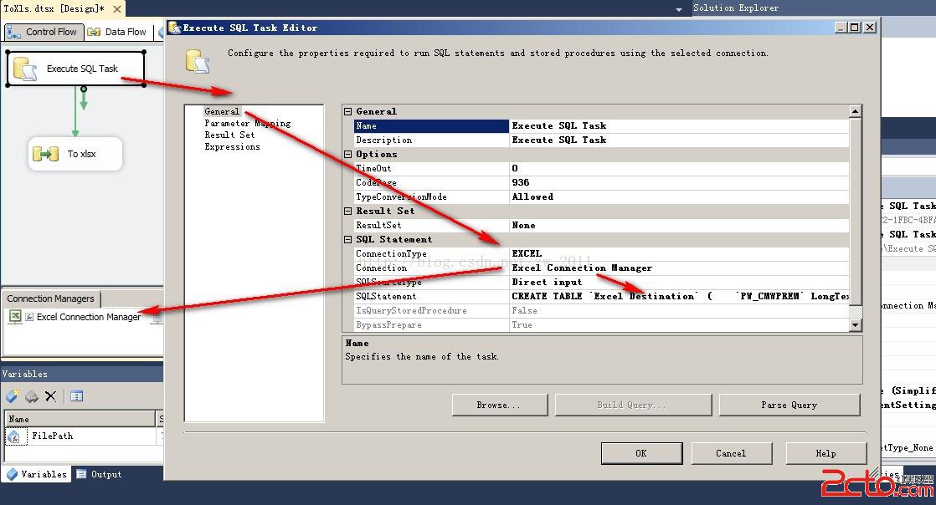
Task: Collapse the SQL Statement property category
Action: pos(348,240)
